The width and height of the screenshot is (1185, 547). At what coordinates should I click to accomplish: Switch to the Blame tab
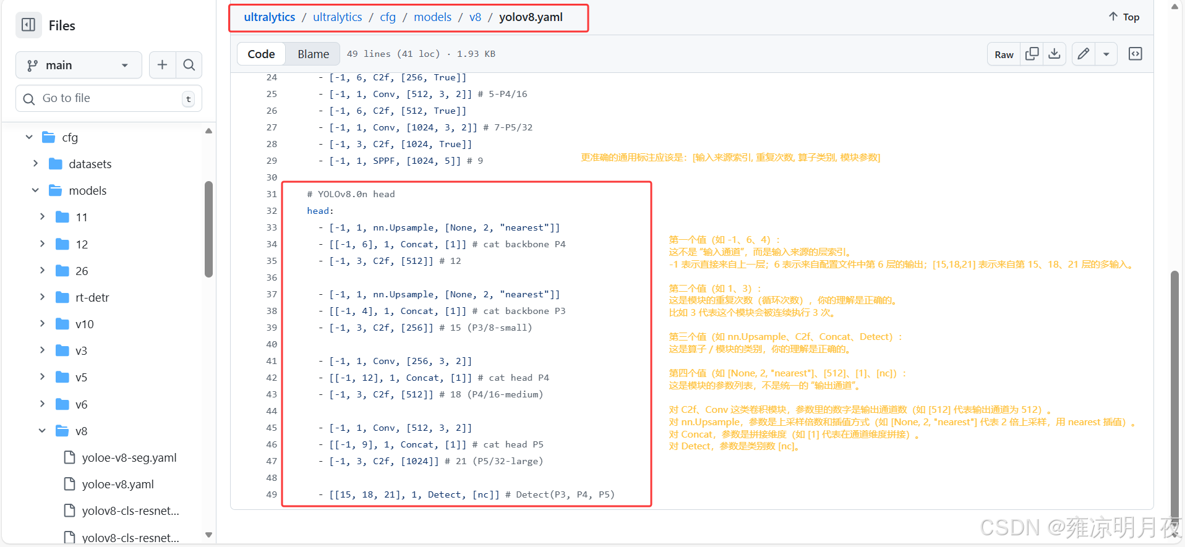[313, 54]
